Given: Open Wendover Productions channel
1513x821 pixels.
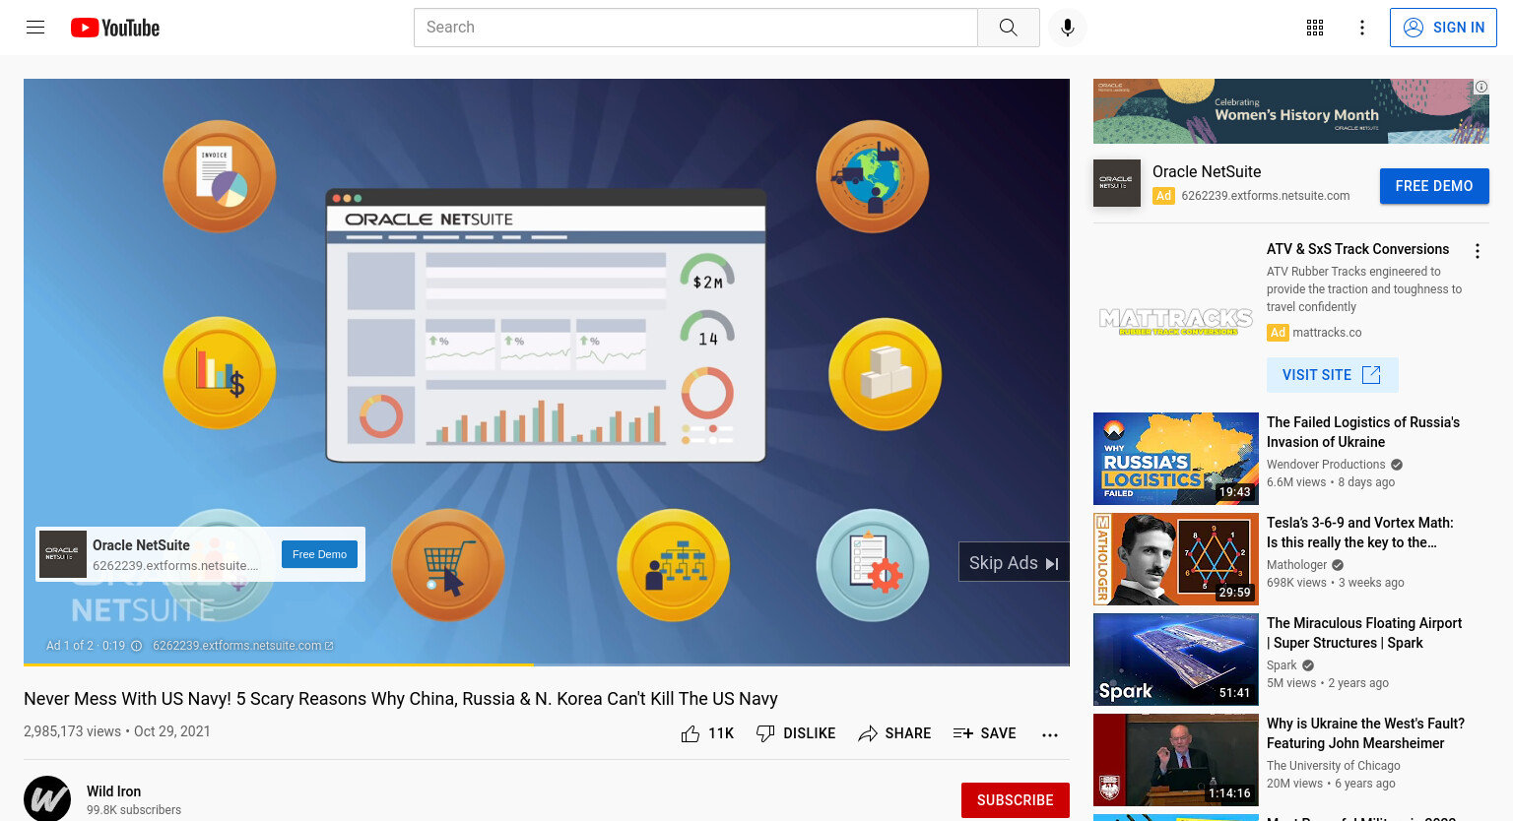Looking at the screenshot, I should point(1326,465).
